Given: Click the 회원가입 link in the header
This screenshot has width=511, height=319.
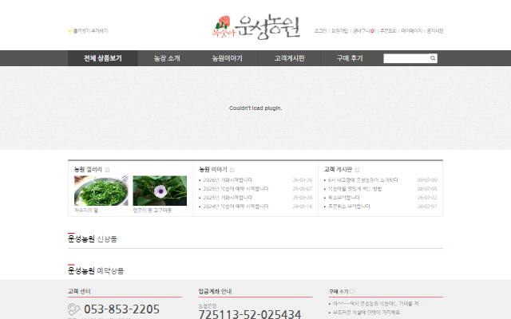Looking at the screenshot, I should tap(340, 31).
